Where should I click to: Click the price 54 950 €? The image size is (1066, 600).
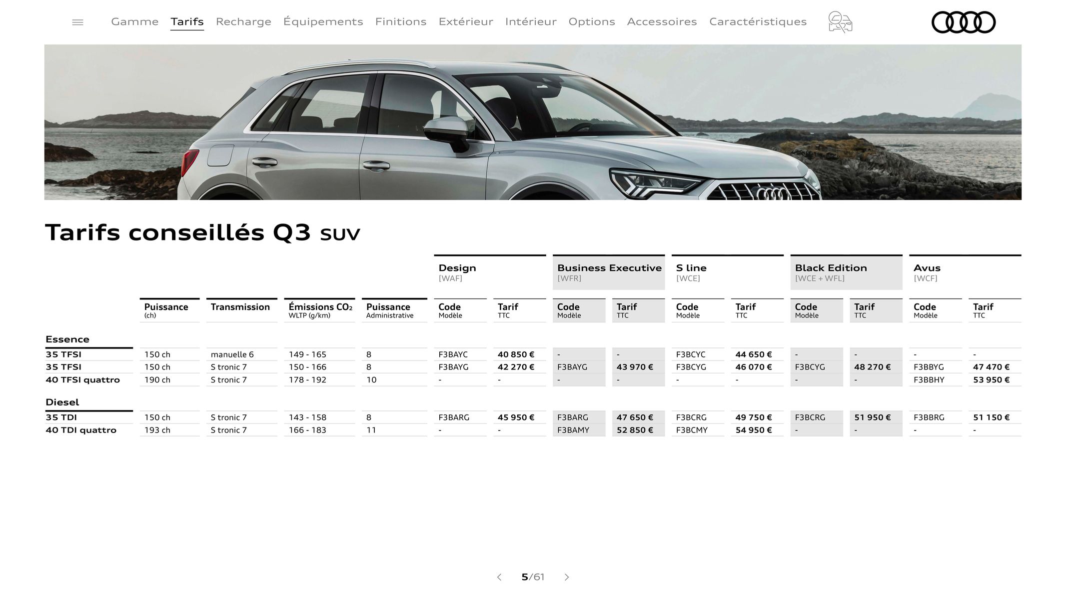754,430
